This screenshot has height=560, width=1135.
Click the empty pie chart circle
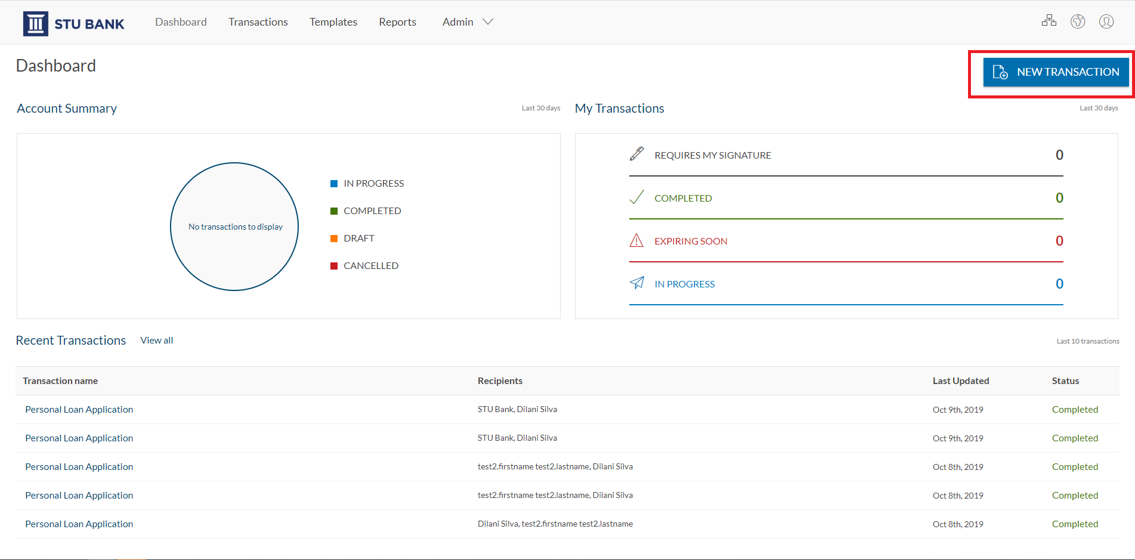pos(234,227)
